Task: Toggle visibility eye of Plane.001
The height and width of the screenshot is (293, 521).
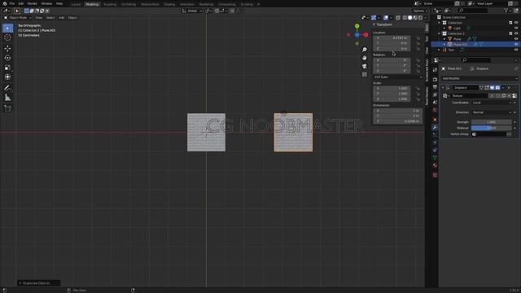Action: point(516,44)
